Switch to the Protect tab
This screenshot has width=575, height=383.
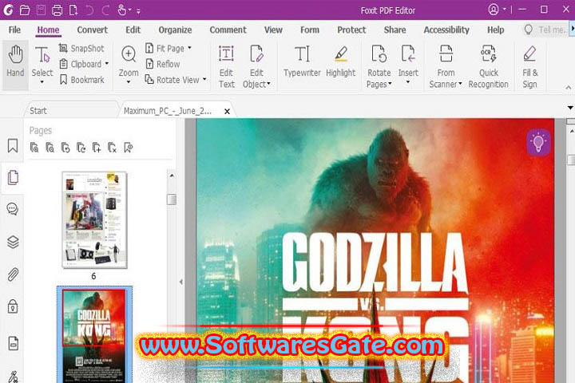(x=351, y=30)
